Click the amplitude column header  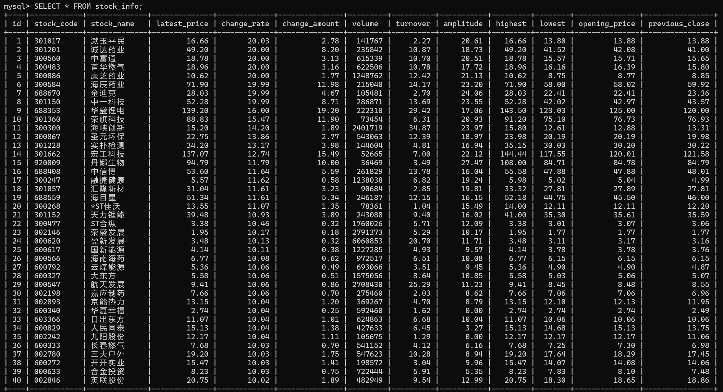[463, 24]
